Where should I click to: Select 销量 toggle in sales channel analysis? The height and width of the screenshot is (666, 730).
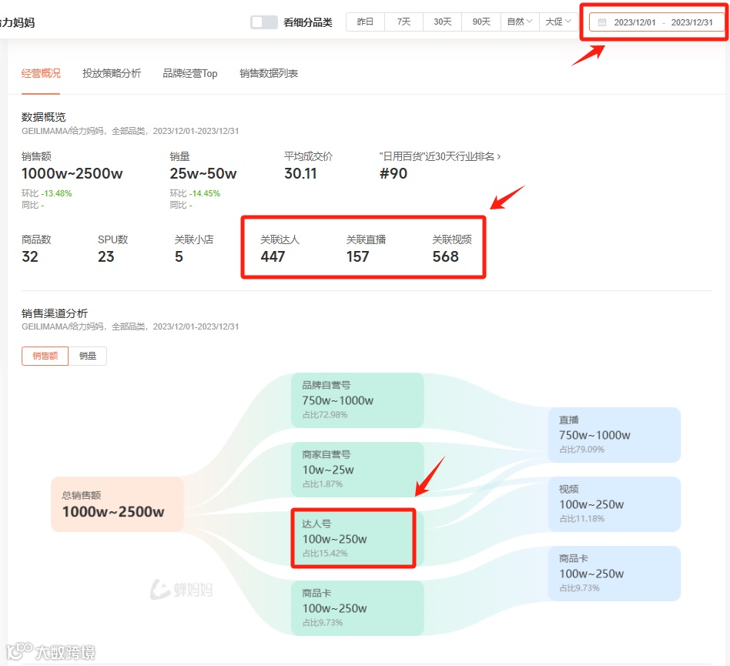click(x=88, y=356)
